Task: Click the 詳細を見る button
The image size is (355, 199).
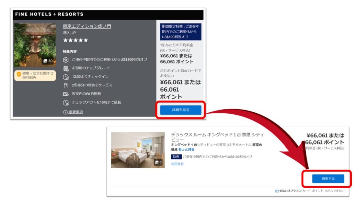Action: [180, 110]
